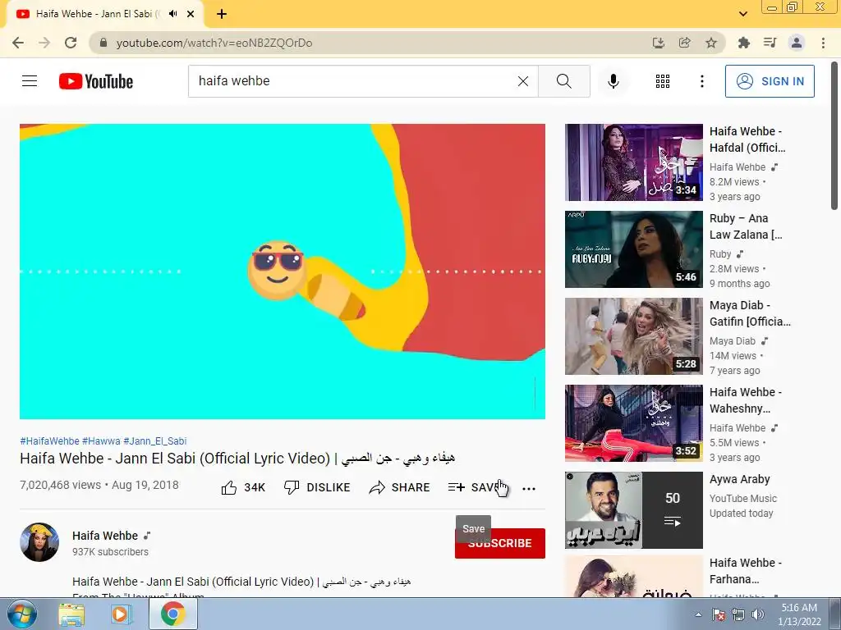Follow the #HaifaWehbe hashtag

[x=49, y=441]
